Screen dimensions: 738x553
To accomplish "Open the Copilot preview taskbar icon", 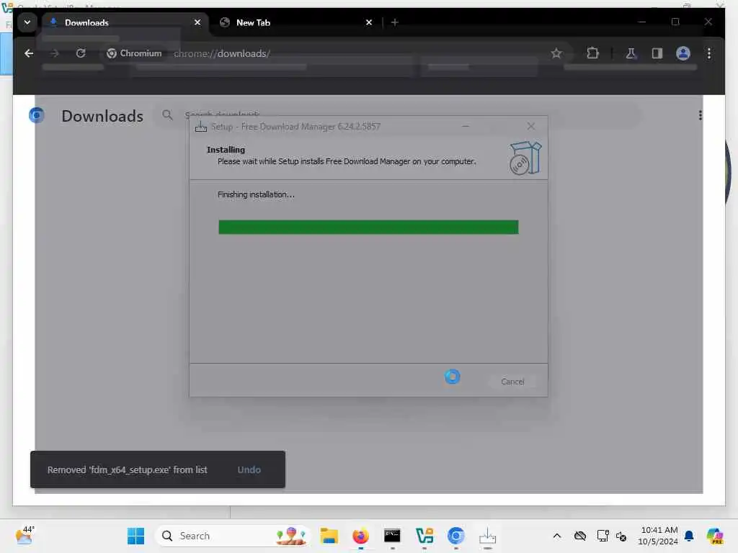I will tap(715, 536).
